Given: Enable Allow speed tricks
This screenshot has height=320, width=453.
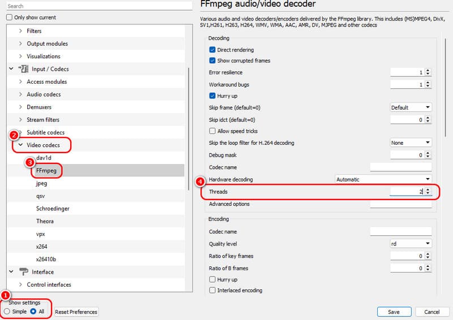Looking at the screenshot, I should (x=212, y=131).
